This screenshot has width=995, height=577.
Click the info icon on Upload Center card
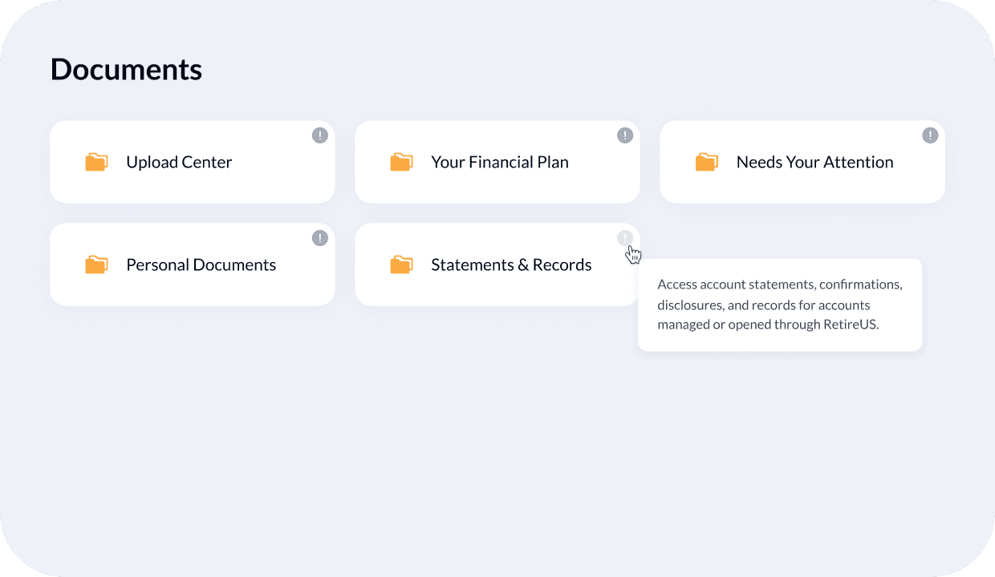(x=320, y=135)
